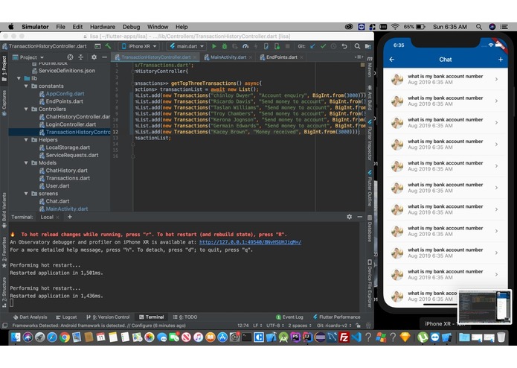The width and height of the screenshot is (517, 368).
Task: Open Flutter Inspector side panel
Action: (x=370, y=140)
